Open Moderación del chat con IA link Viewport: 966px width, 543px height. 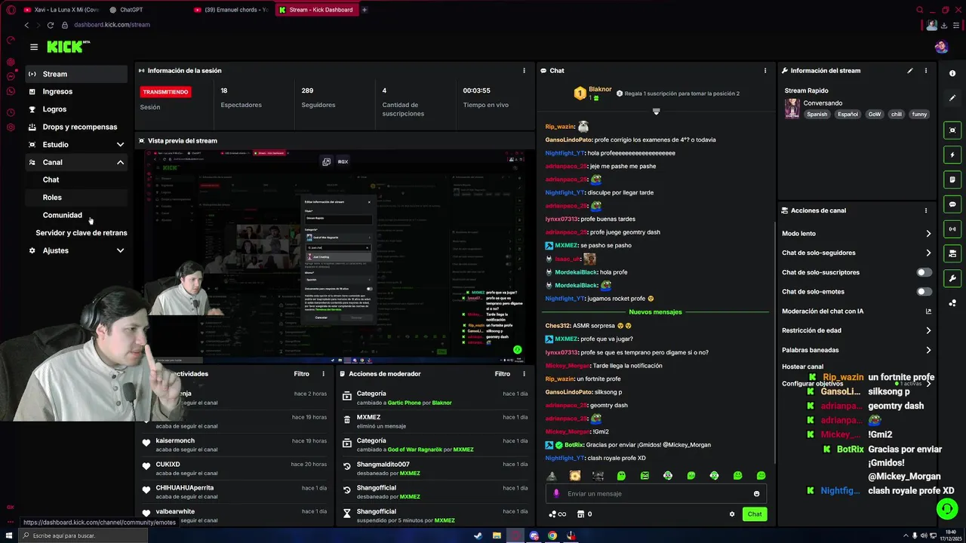click(856, 311)
